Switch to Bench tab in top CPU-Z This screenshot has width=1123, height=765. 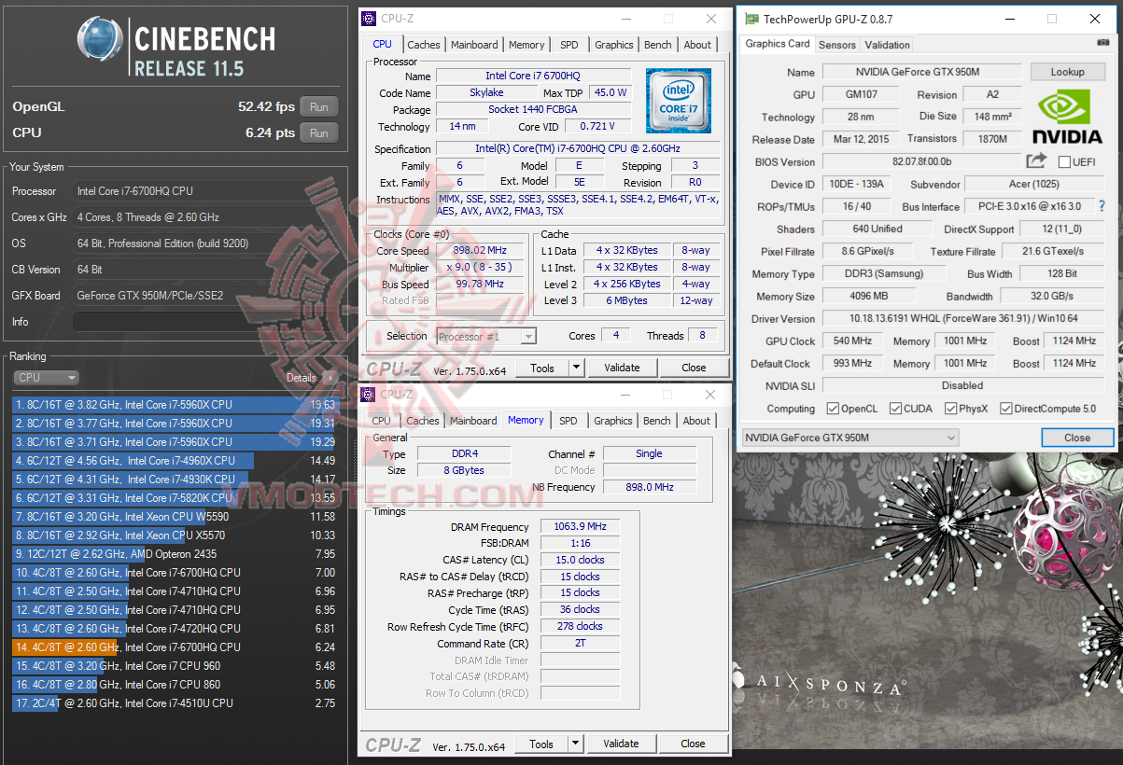tap(658, 45)
